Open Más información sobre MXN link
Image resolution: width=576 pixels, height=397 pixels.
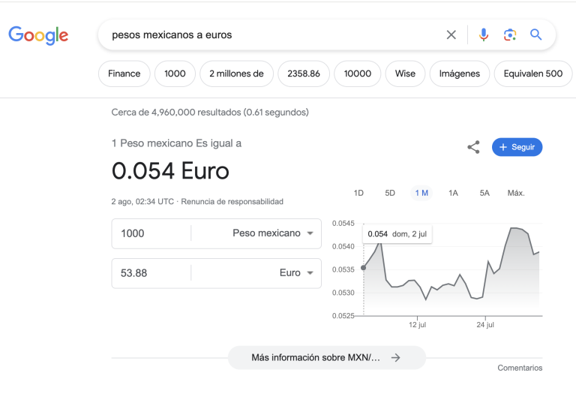326,358
